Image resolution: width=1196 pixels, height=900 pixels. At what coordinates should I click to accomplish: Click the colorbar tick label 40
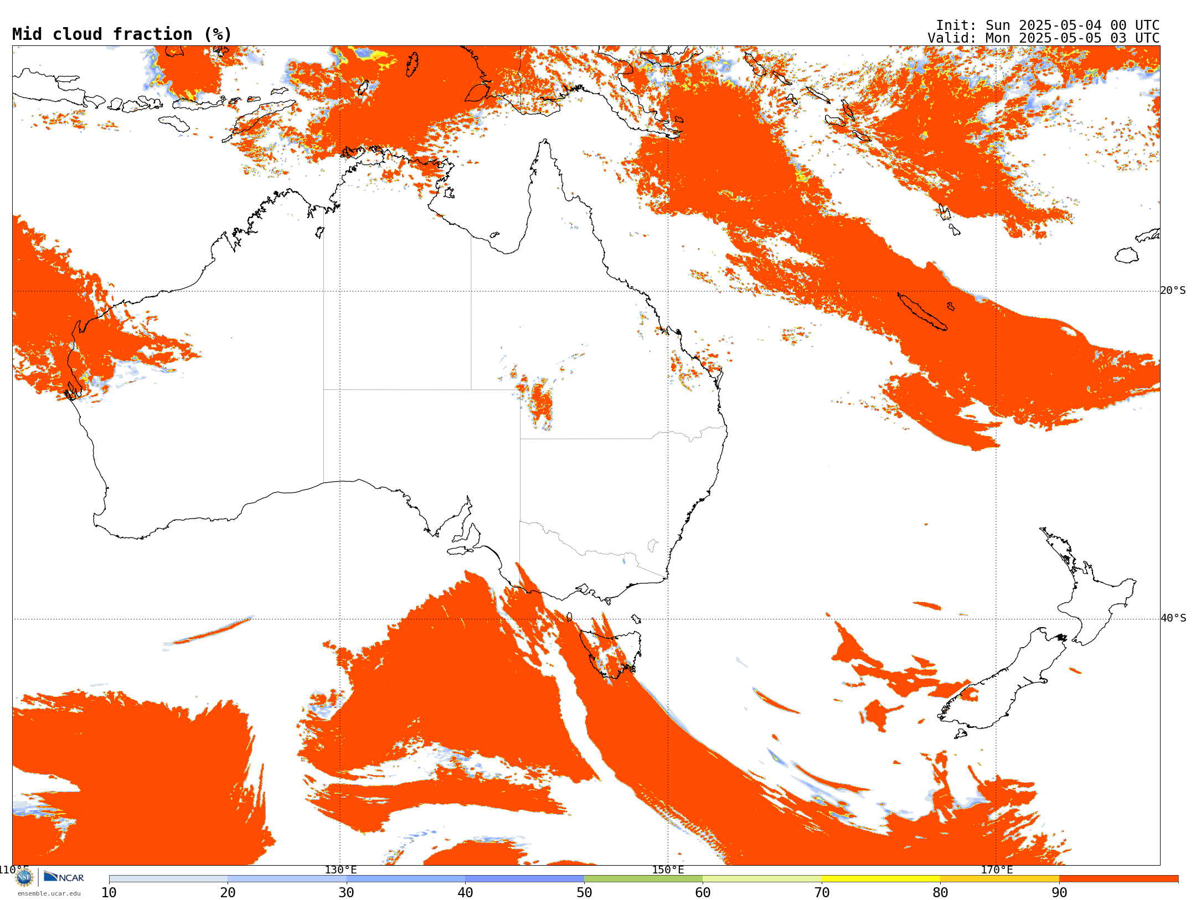465,892
